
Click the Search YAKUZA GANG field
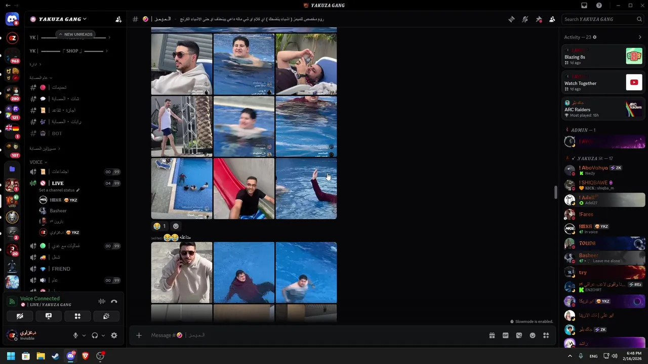[x=603, y=19]
